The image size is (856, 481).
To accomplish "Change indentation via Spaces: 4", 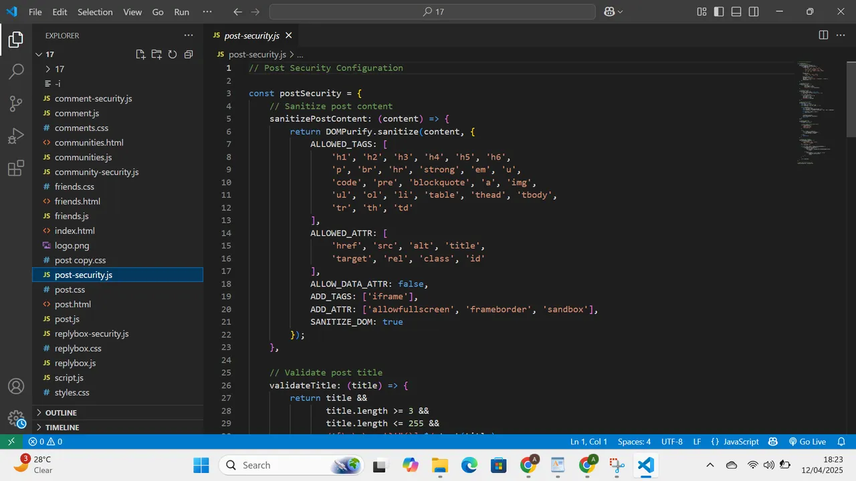I will tap(634, 442).
